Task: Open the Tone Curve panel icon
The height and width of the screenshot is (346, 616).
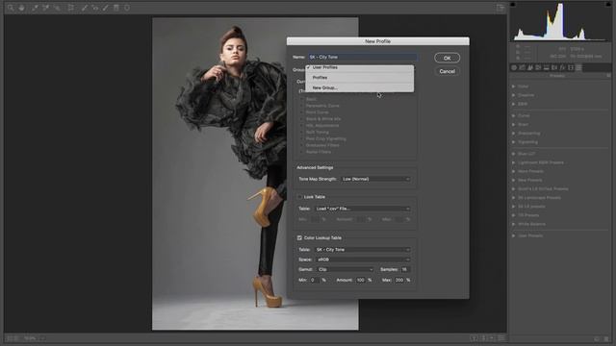Action: click(522, 67)
